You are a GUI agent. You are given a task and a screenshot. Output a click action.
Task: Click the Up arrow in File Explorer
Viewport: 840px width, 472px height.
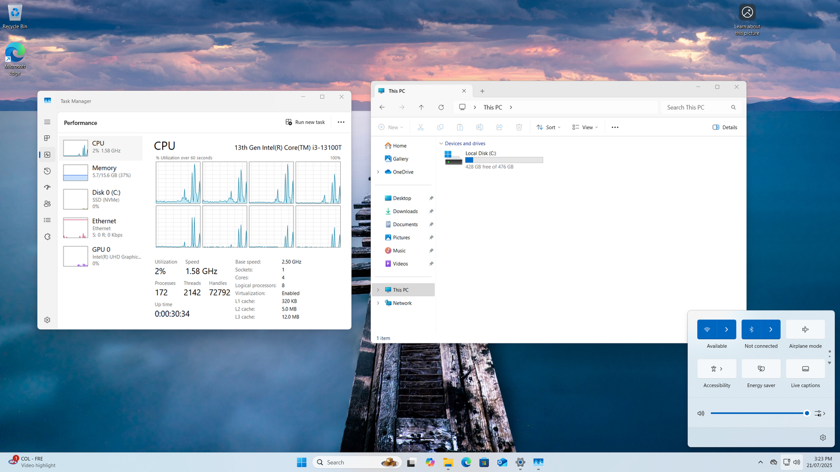(421, 108)
